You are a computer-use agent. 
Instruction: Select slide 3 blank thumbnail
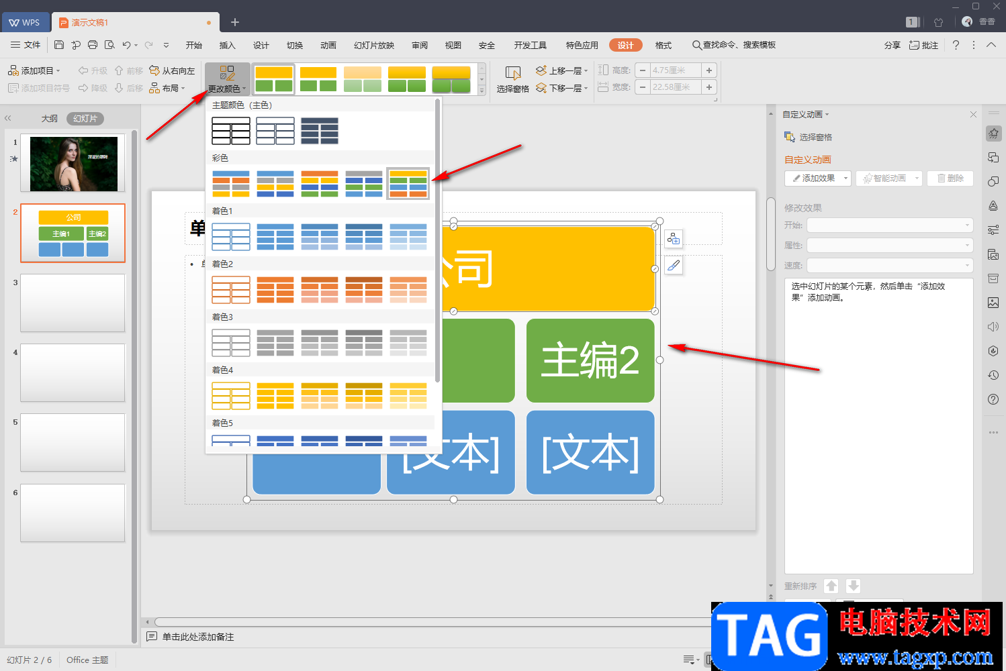click(73, 303)
